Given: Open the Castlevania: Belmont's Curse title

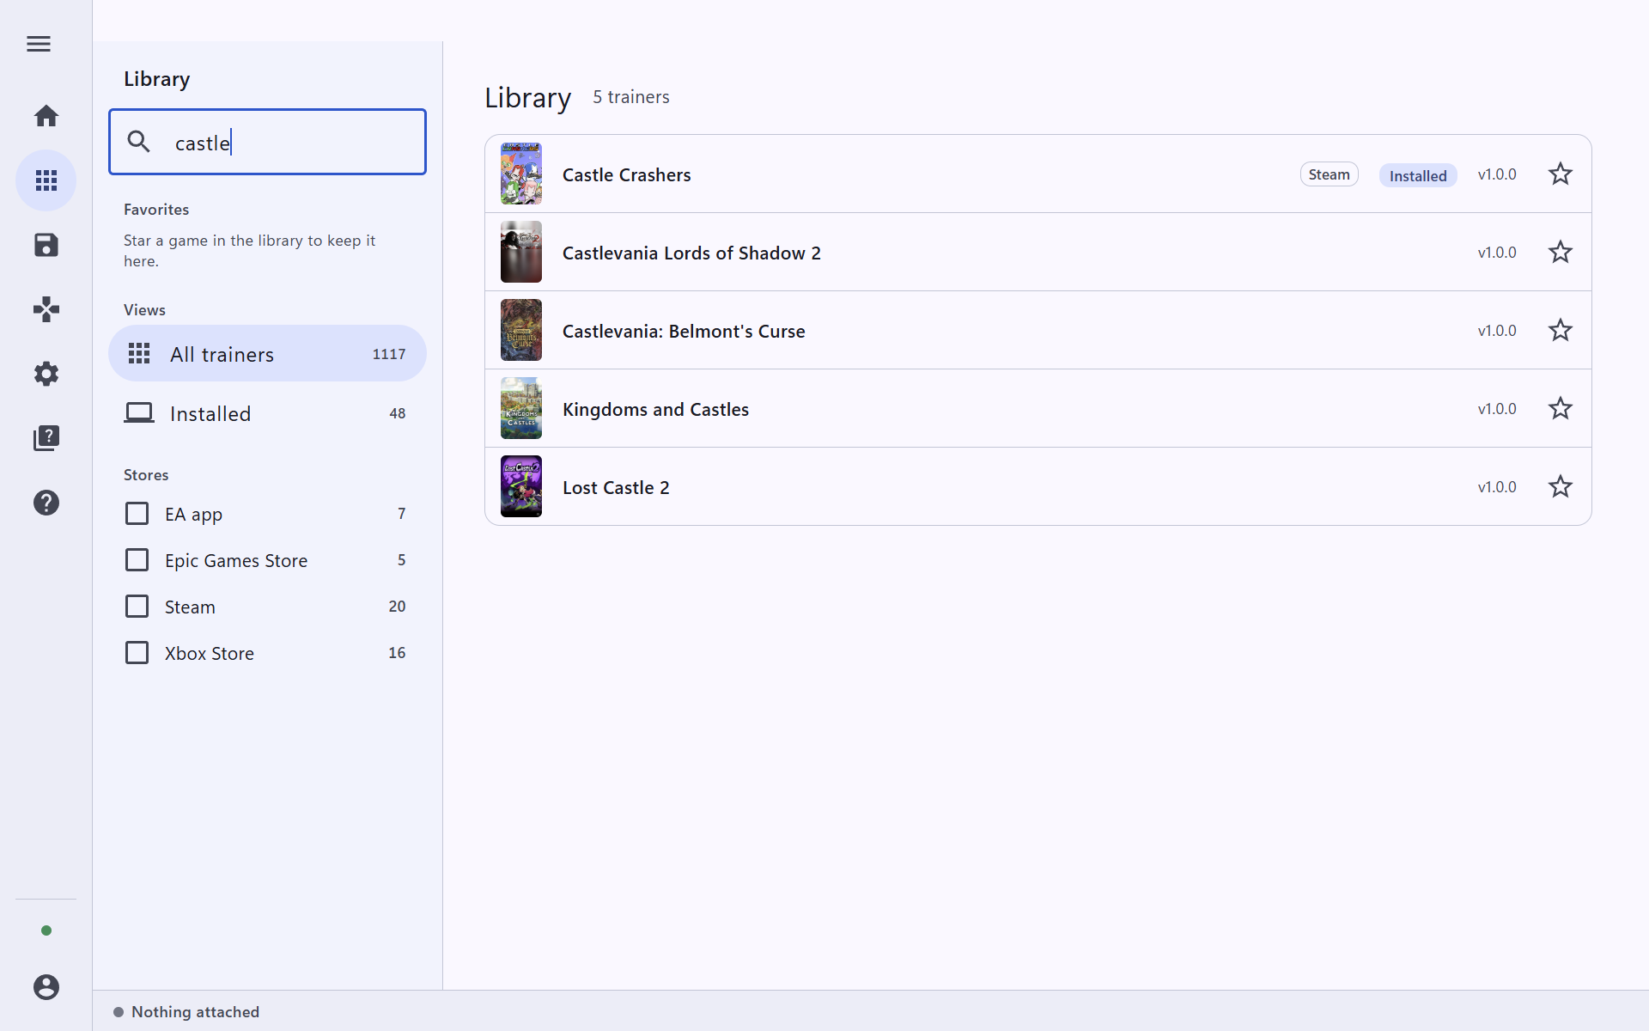Looking at the screenshot, I should pos(684,332).
